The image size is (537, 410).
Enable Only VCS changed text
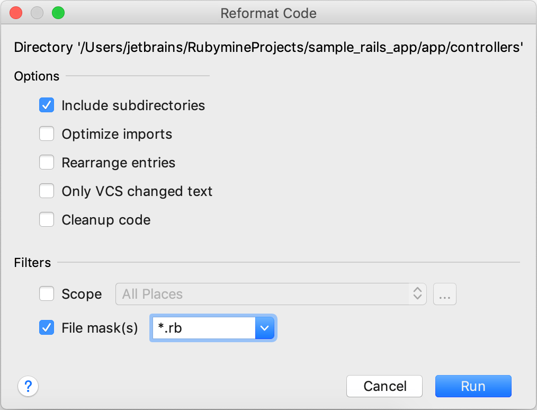pos(47,191)
